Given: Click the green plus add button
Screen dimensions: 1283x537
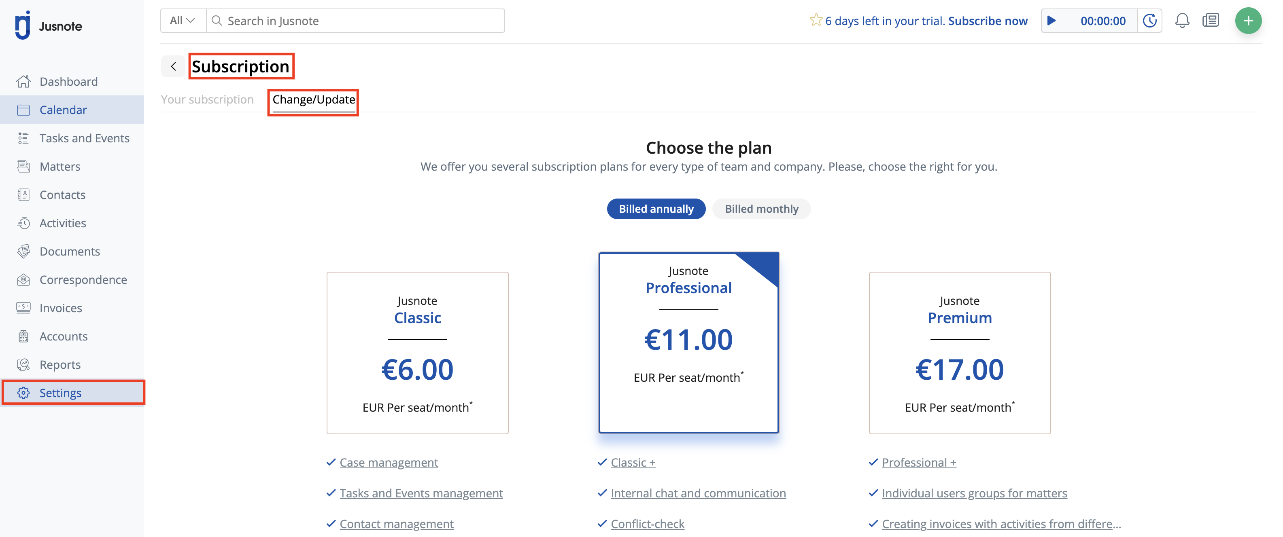Looking at the screenshot, I should (1248, 20).
